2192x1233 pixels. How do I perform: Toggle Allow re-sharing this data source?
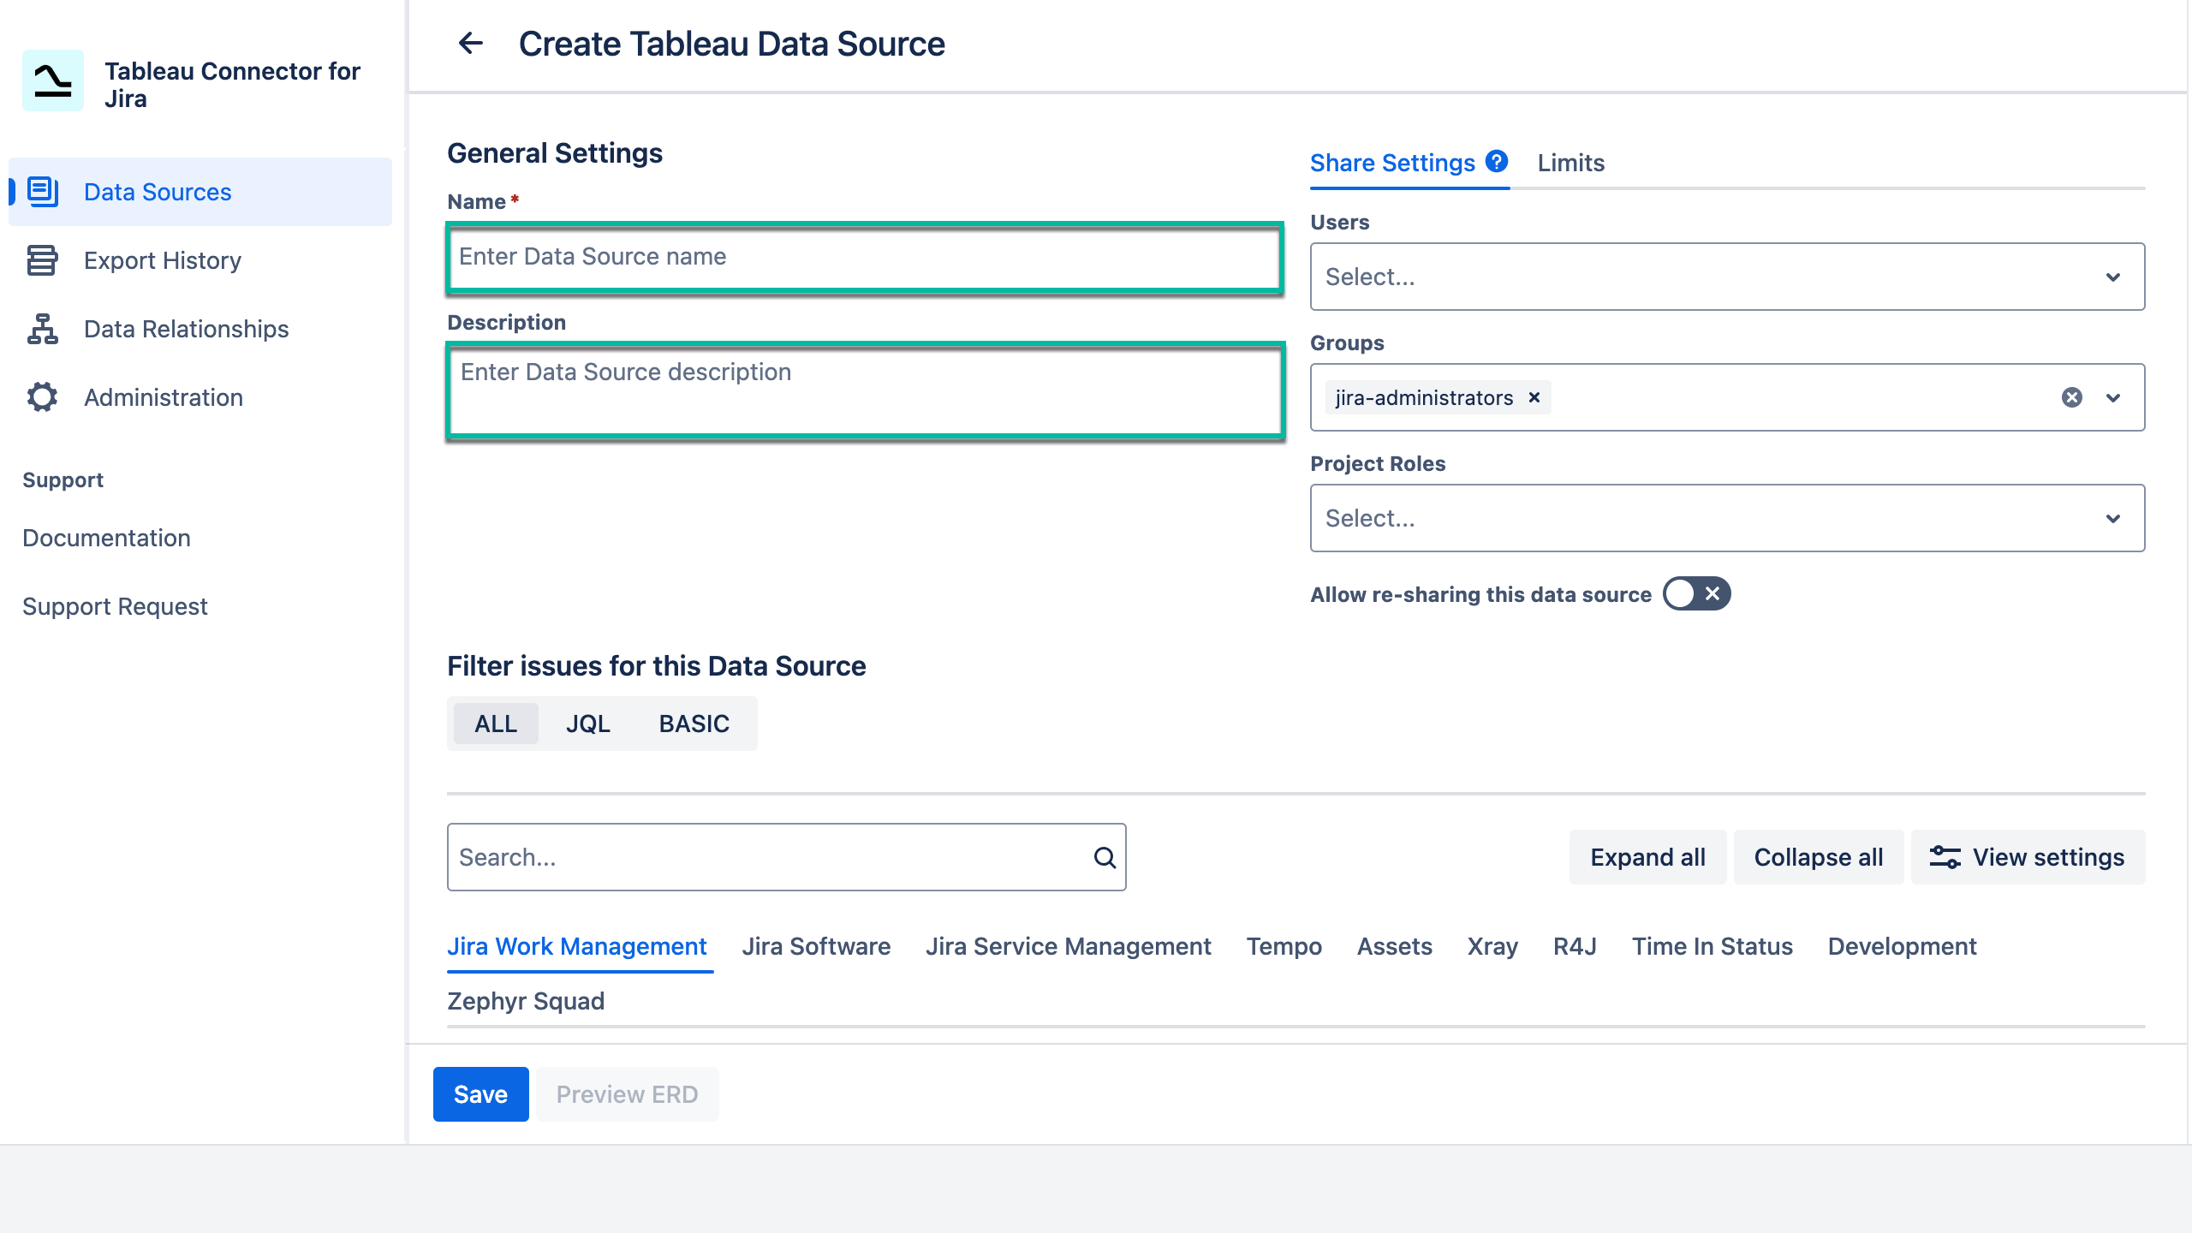coord(1696,594)
